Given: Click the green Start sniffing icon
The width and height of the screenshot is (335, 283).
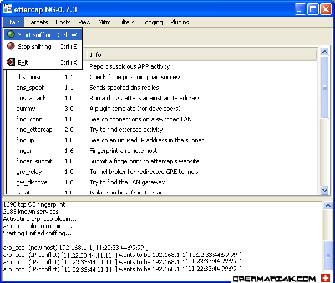Looking at the screenshot, I should click(x=11, y=34).
